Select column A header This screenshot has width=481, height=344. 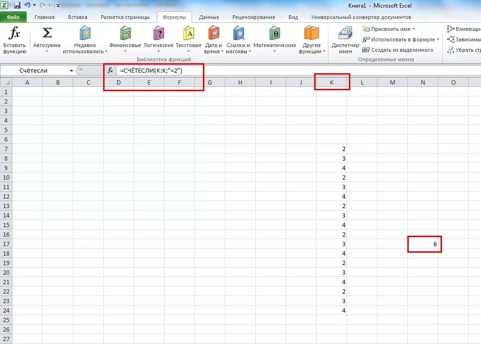pos(27,82)
